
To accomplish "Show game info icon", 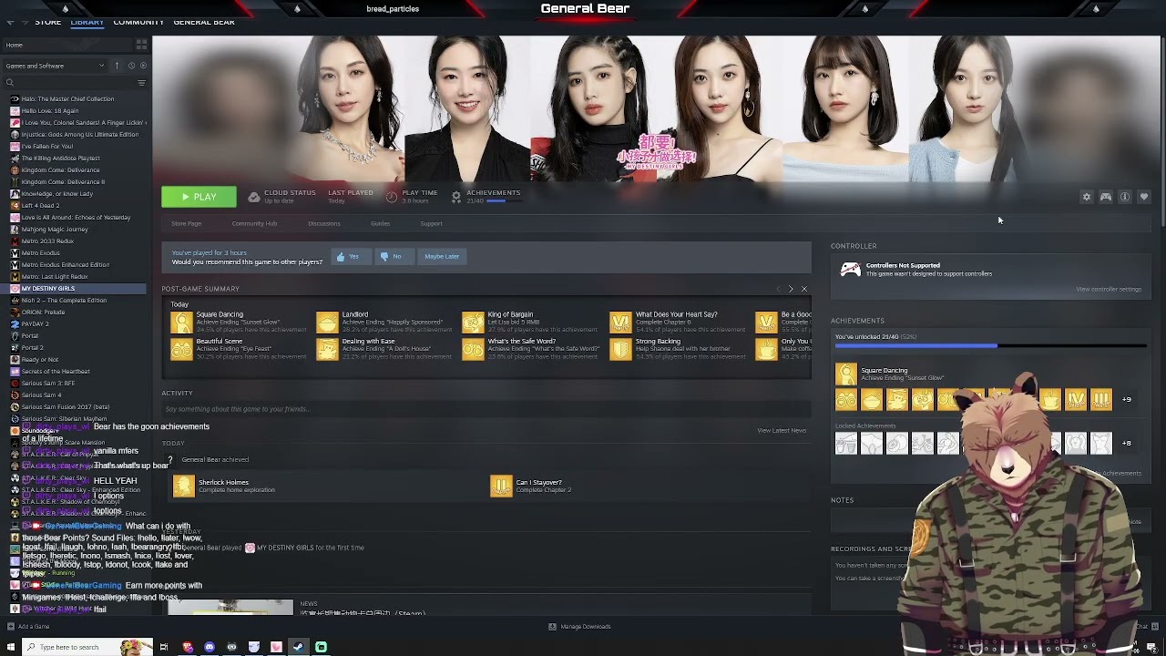I will [x=1125, y=197].
